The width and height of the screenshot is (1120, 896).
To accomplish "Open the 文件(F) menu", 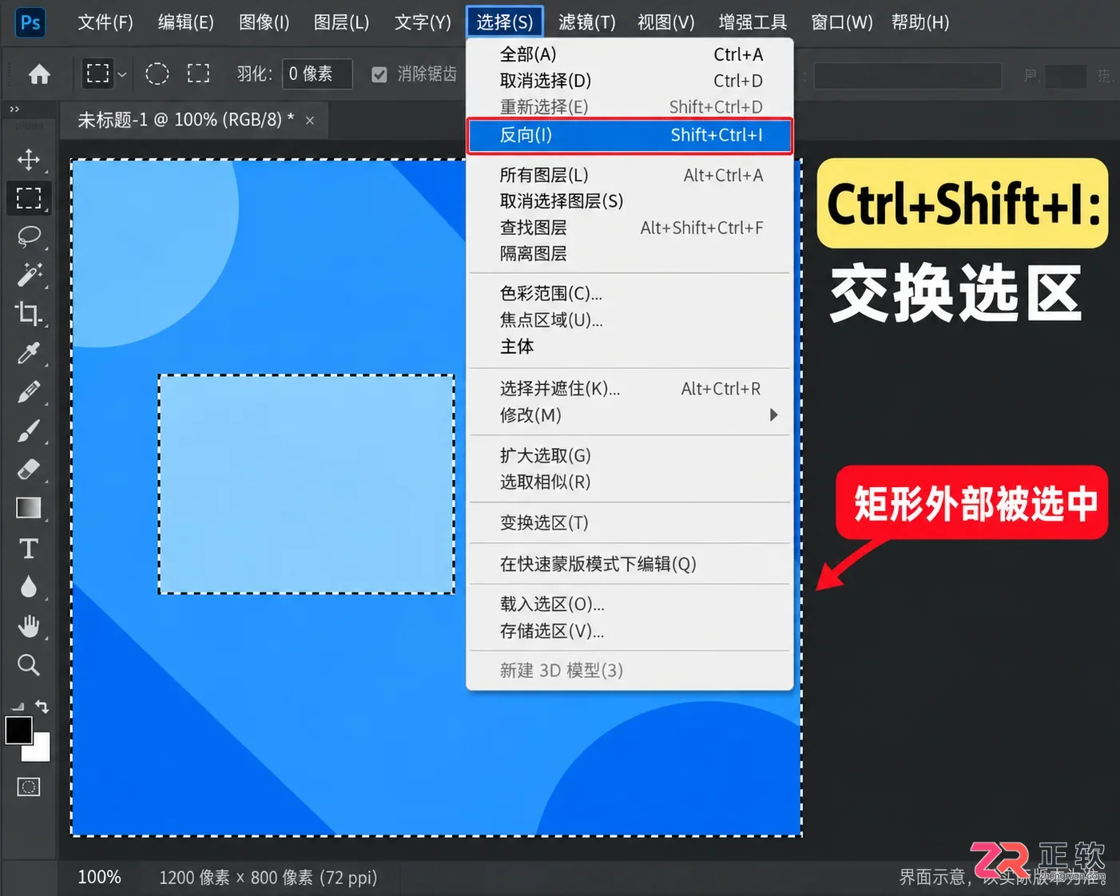I will pyautogui.click(x=105, y=22).
